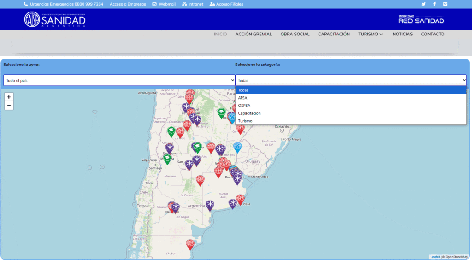Open NOTICIAS in the navigation
472x260 pixels.
tap(402, 34)
